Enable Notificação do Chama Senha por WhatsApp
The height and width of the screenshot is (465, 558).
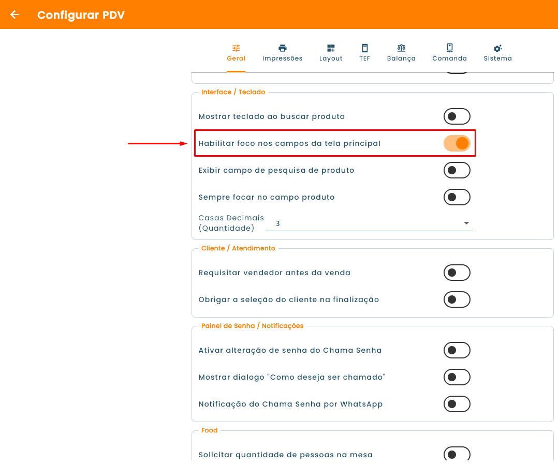tap(457, 404)
